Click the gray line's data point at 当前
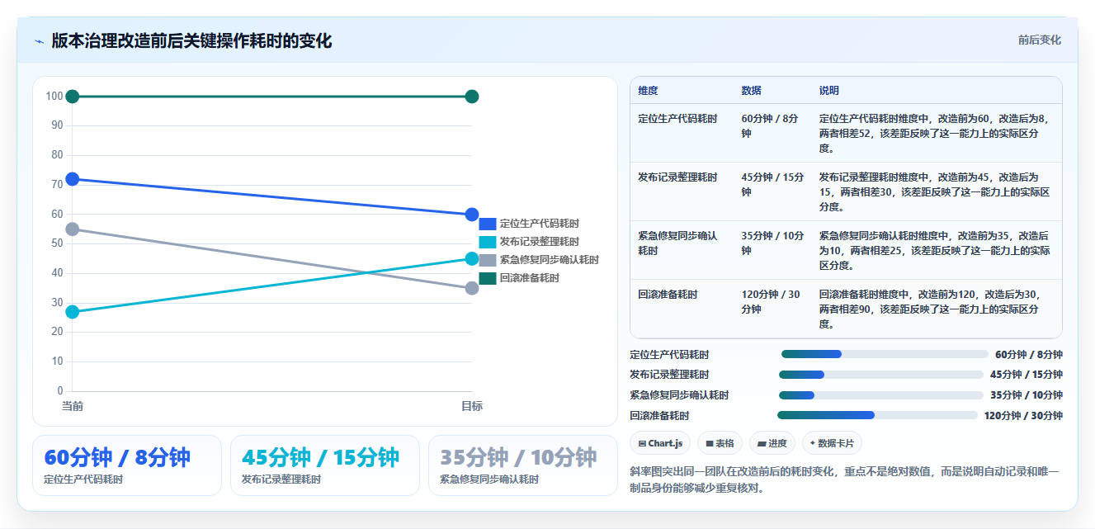Viewport: 1095px width, 529px height. pos(73,229)
